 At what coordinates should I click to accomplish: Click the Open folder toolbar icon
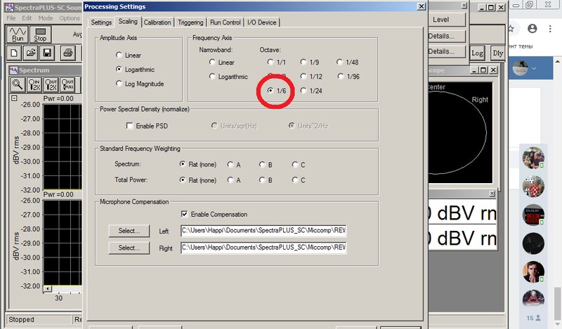(31, 53)
